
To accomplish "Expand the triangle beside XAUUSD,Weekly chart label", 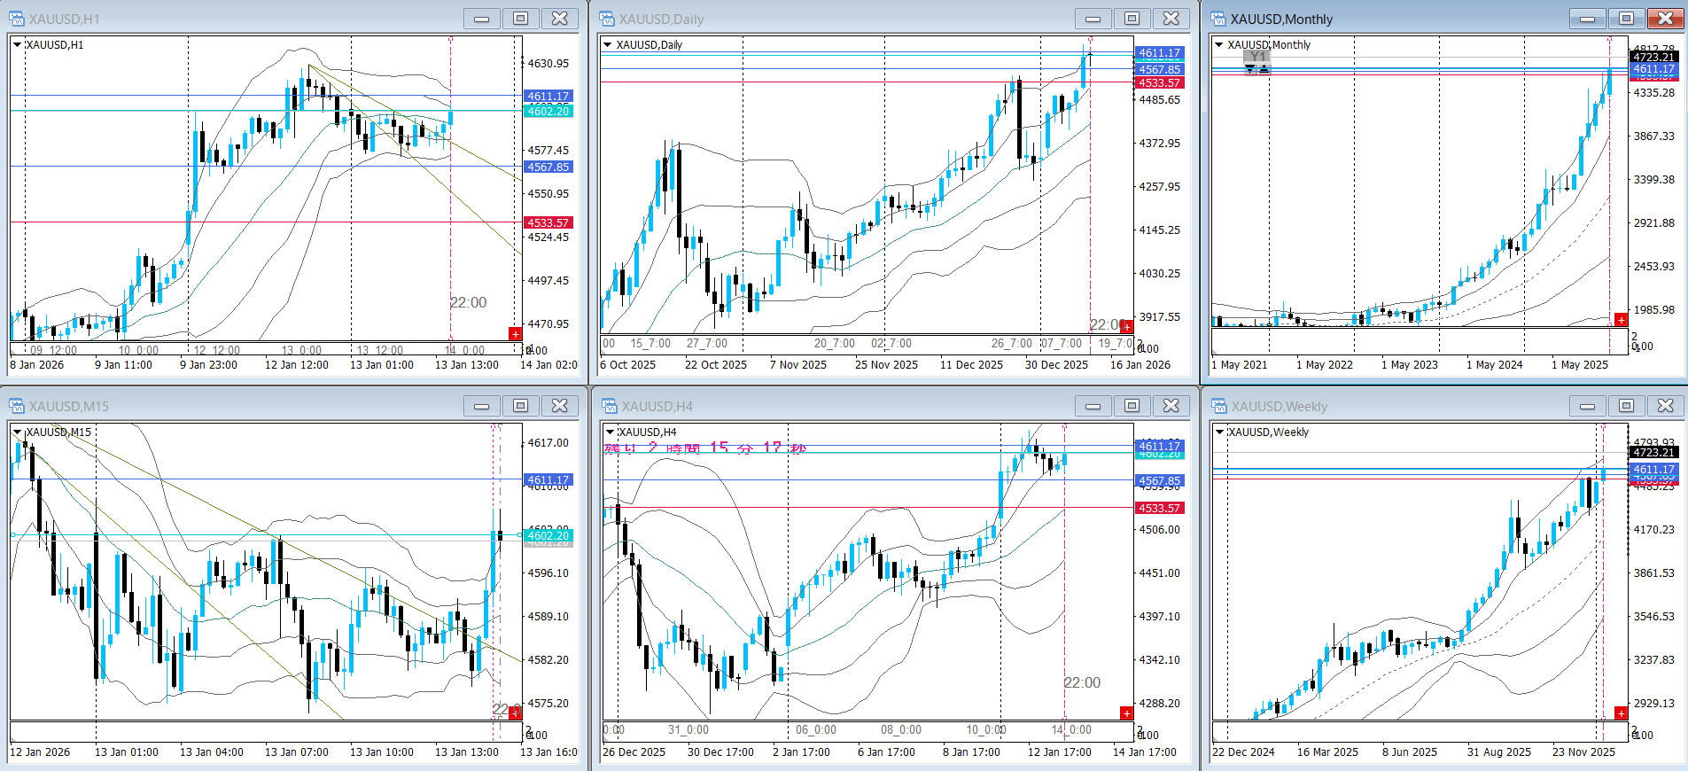I will click(x=1220, y=432).
